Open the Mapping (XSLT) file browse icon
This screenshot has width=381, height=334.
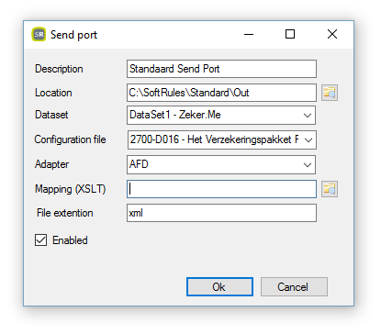pos(330,189)
